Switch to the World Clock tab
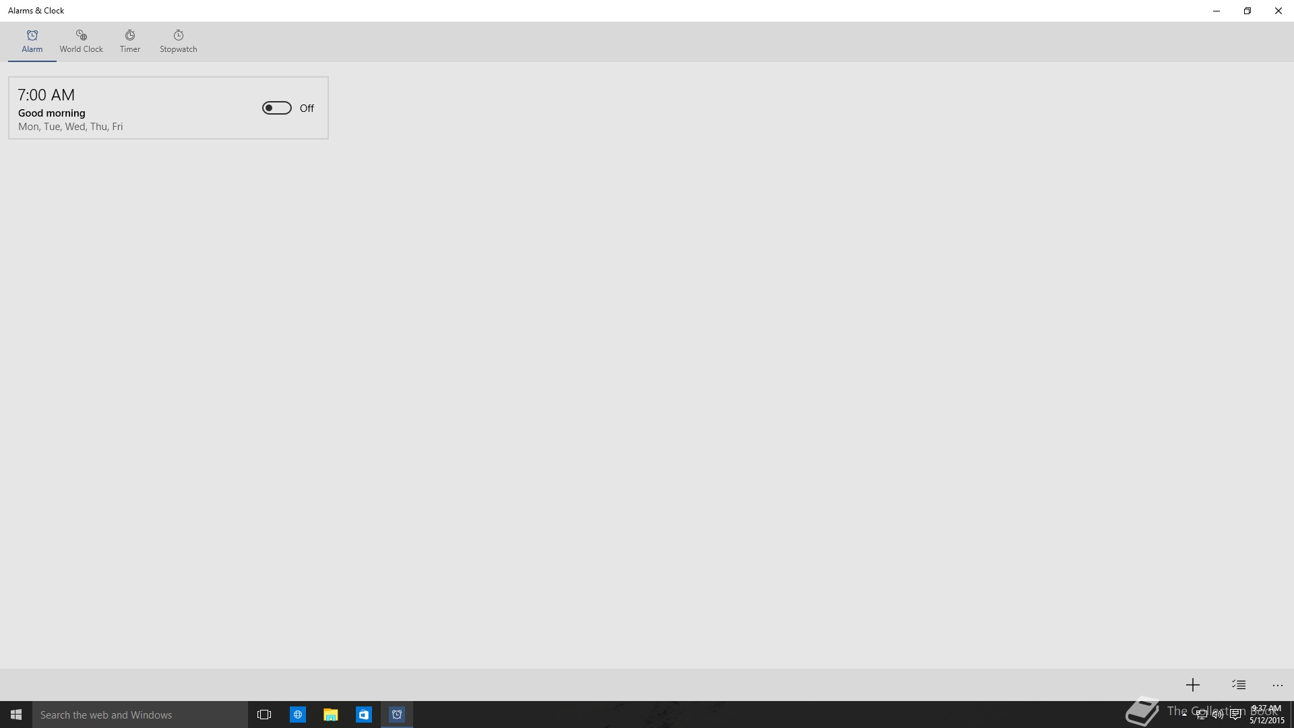 pos(81,41)
